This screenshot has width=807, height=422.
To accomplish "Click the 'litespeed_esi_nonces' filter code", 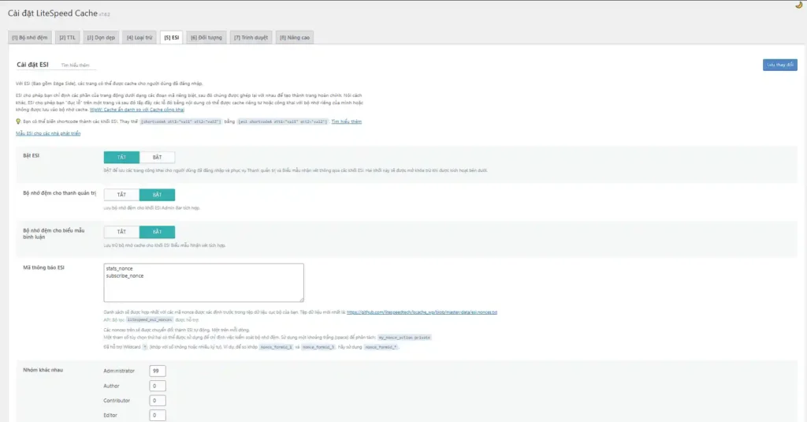I will pos(150,320).
